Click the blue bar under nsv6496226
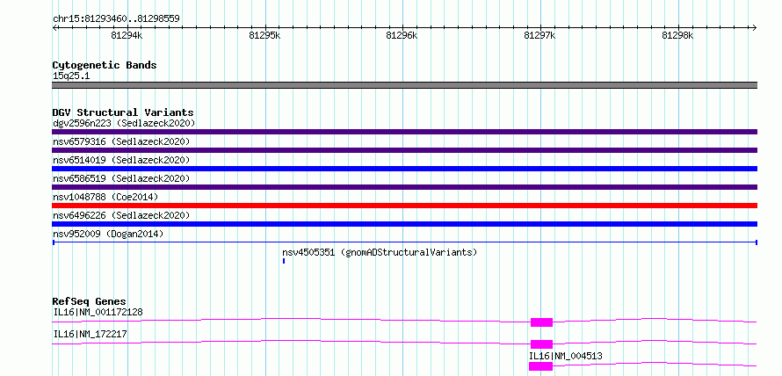782x376 pixels. point(404,224)
